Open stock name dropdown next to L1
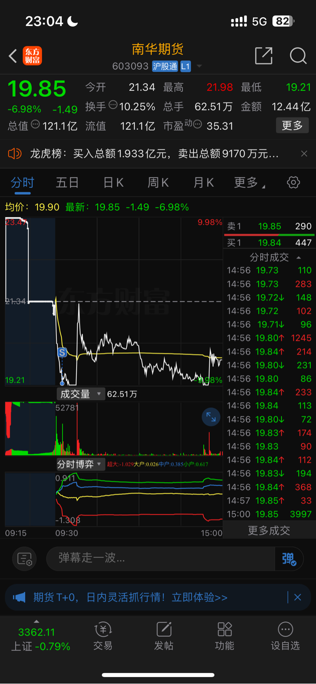Viewport: 316px width, 684px height. 200,66
